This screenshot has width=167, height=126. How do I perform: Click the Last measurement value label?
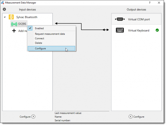pos(68,113)
